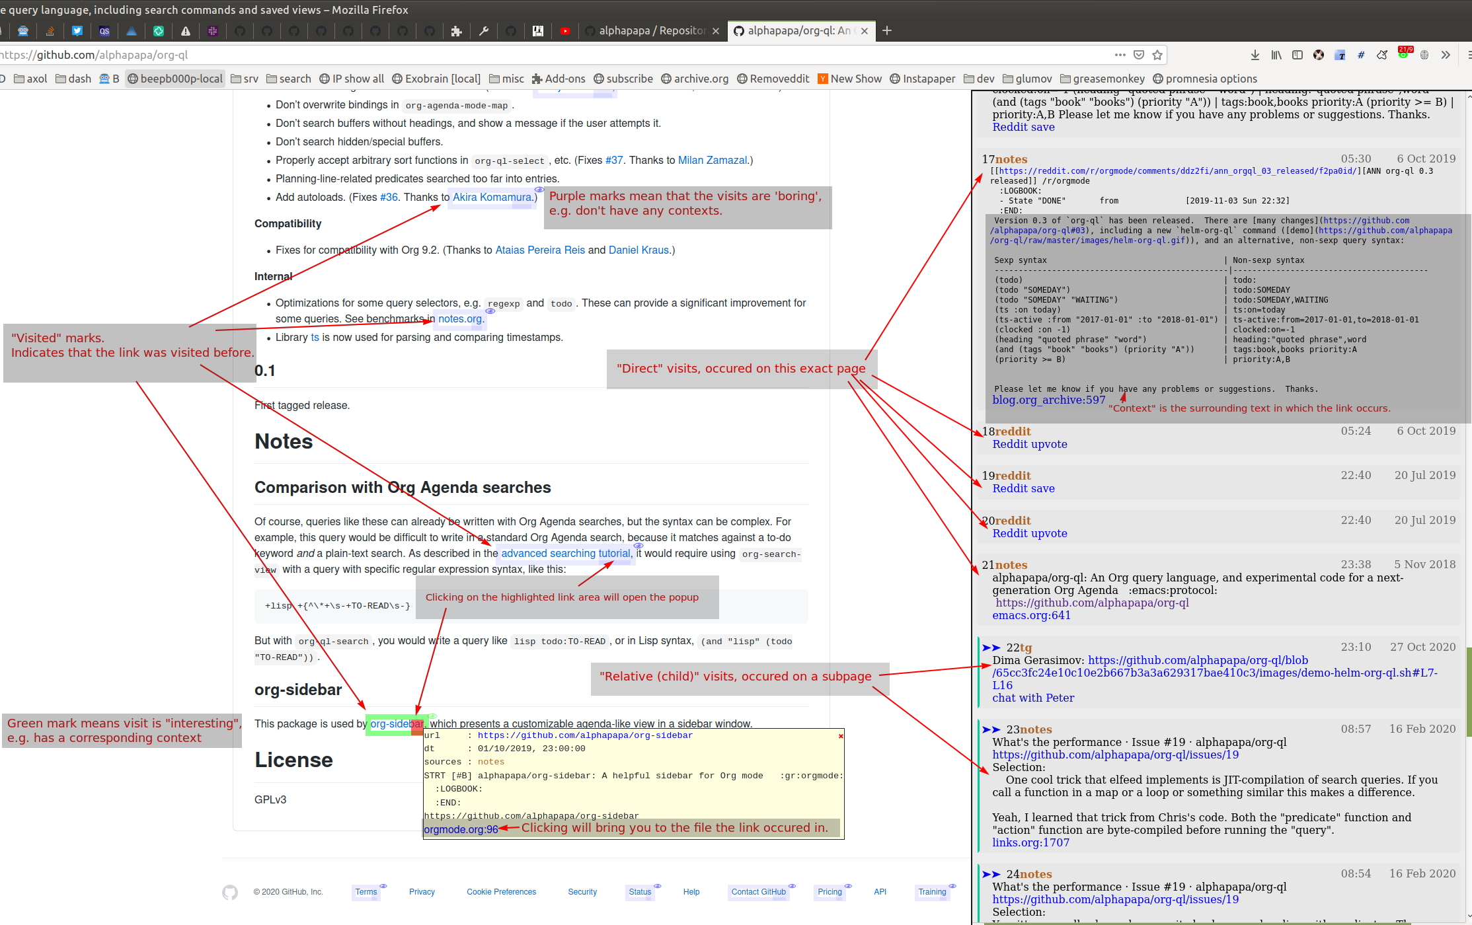
Task: Open the search bookmarks folder
Action: pyautogui.click(x=289, y=79)
